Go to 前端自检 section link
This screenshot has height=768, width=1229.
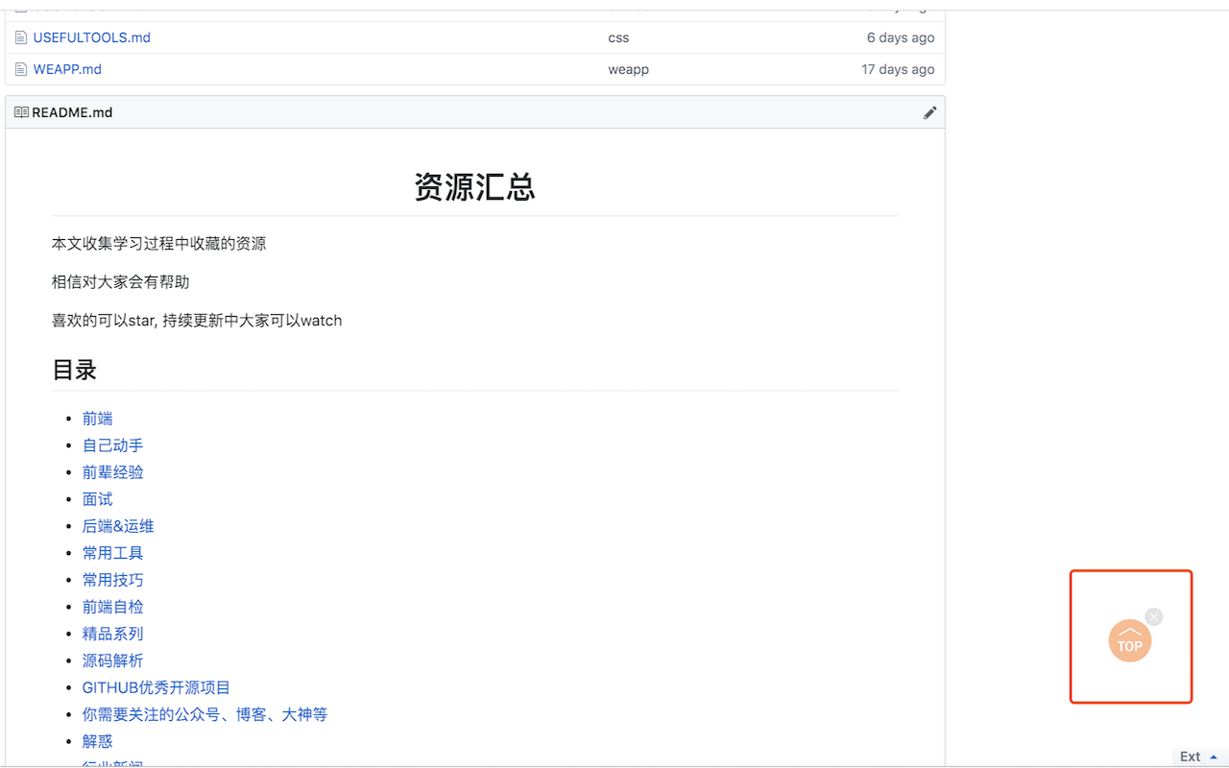(113, 607)
